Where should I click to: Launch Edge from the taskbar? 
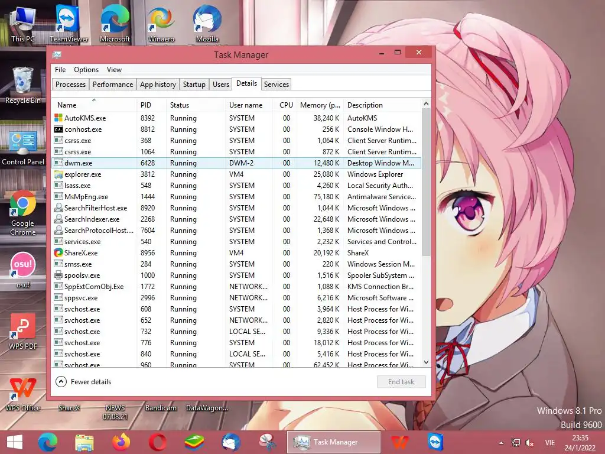[48, 442]
